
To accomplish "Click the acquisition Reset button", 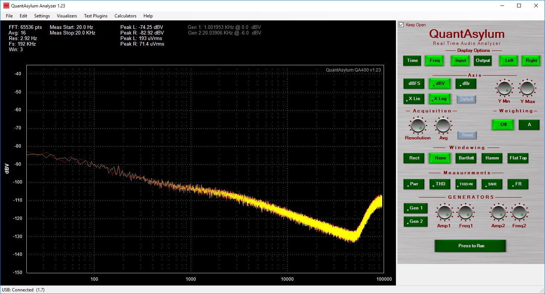I will (467, 135).
